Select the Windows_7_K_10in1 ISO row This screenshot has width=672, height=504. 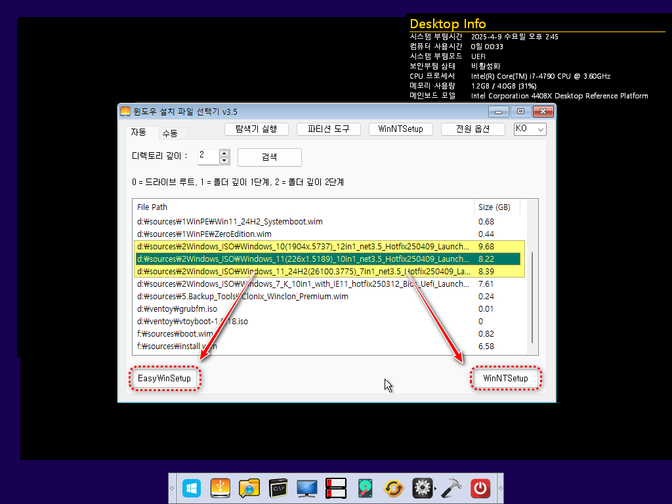328,283
